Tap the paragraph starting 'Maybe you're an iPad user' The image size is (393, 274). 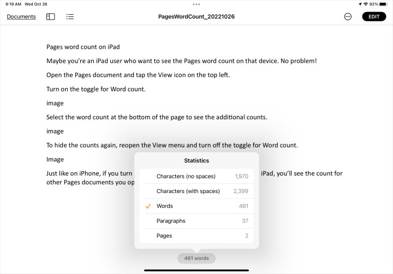(181, 61)
